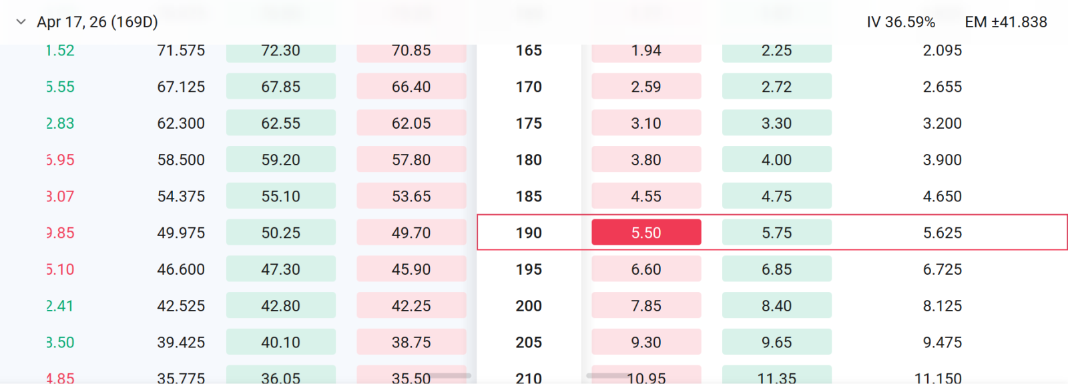Click call ask 70.85 at strike 165
The width and height of the screenshot is (1068, 390).
tap(411, 51)
